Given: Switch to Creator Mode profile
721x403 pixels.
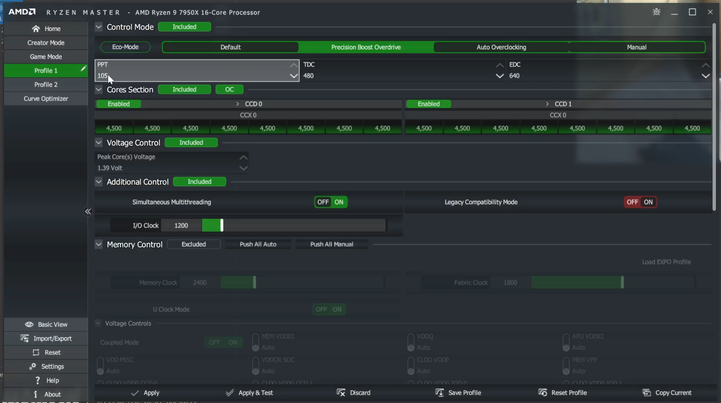Looking at the screenshot, I should click(x=46, y=43).
